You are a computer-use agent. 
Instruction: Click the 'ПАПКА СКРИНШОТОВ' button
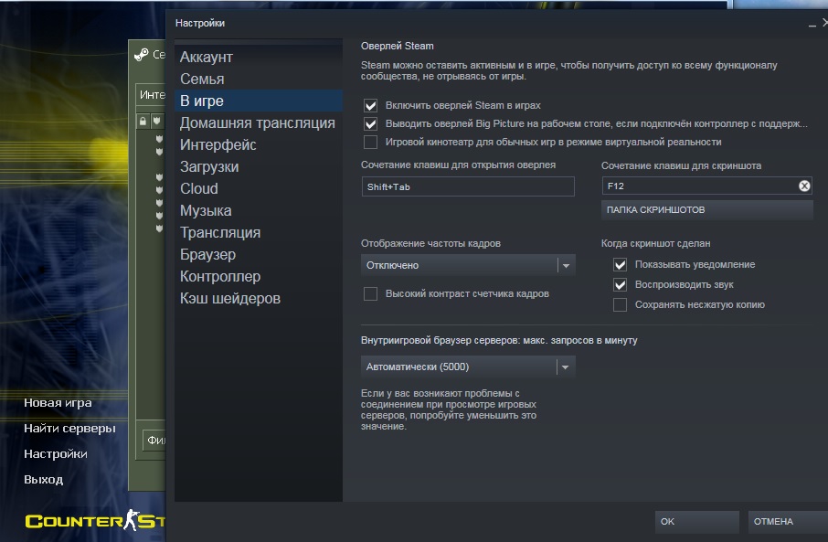[707, 209]
